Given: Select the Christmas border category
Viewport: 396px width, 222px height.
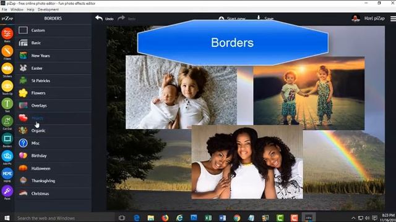Looking at the screenshot, I should (x=53, y=193).
